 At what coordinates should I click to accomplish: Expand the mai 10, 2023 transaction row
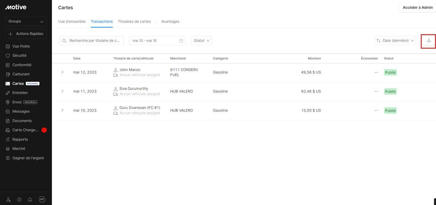click(x=62, y=110)
